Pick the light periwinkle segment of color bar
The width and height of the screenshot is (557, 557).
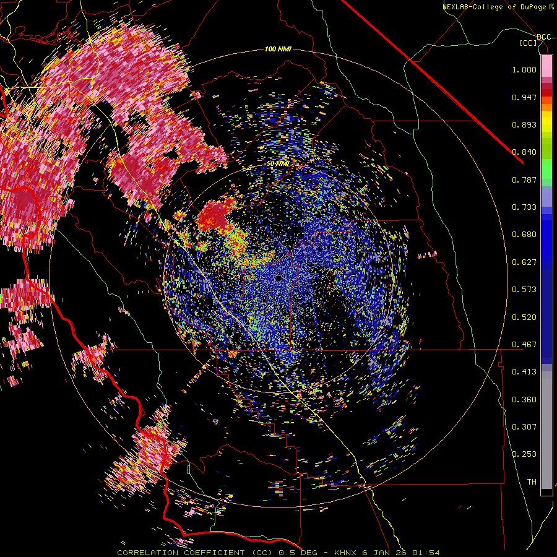pyautogui.click(x=546, y=196)
